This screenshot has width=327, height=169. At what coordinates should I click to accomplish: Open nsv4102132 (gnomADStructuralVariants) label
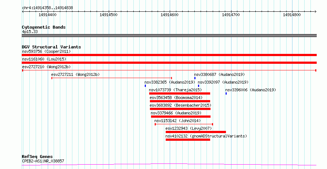click(206, 136)
